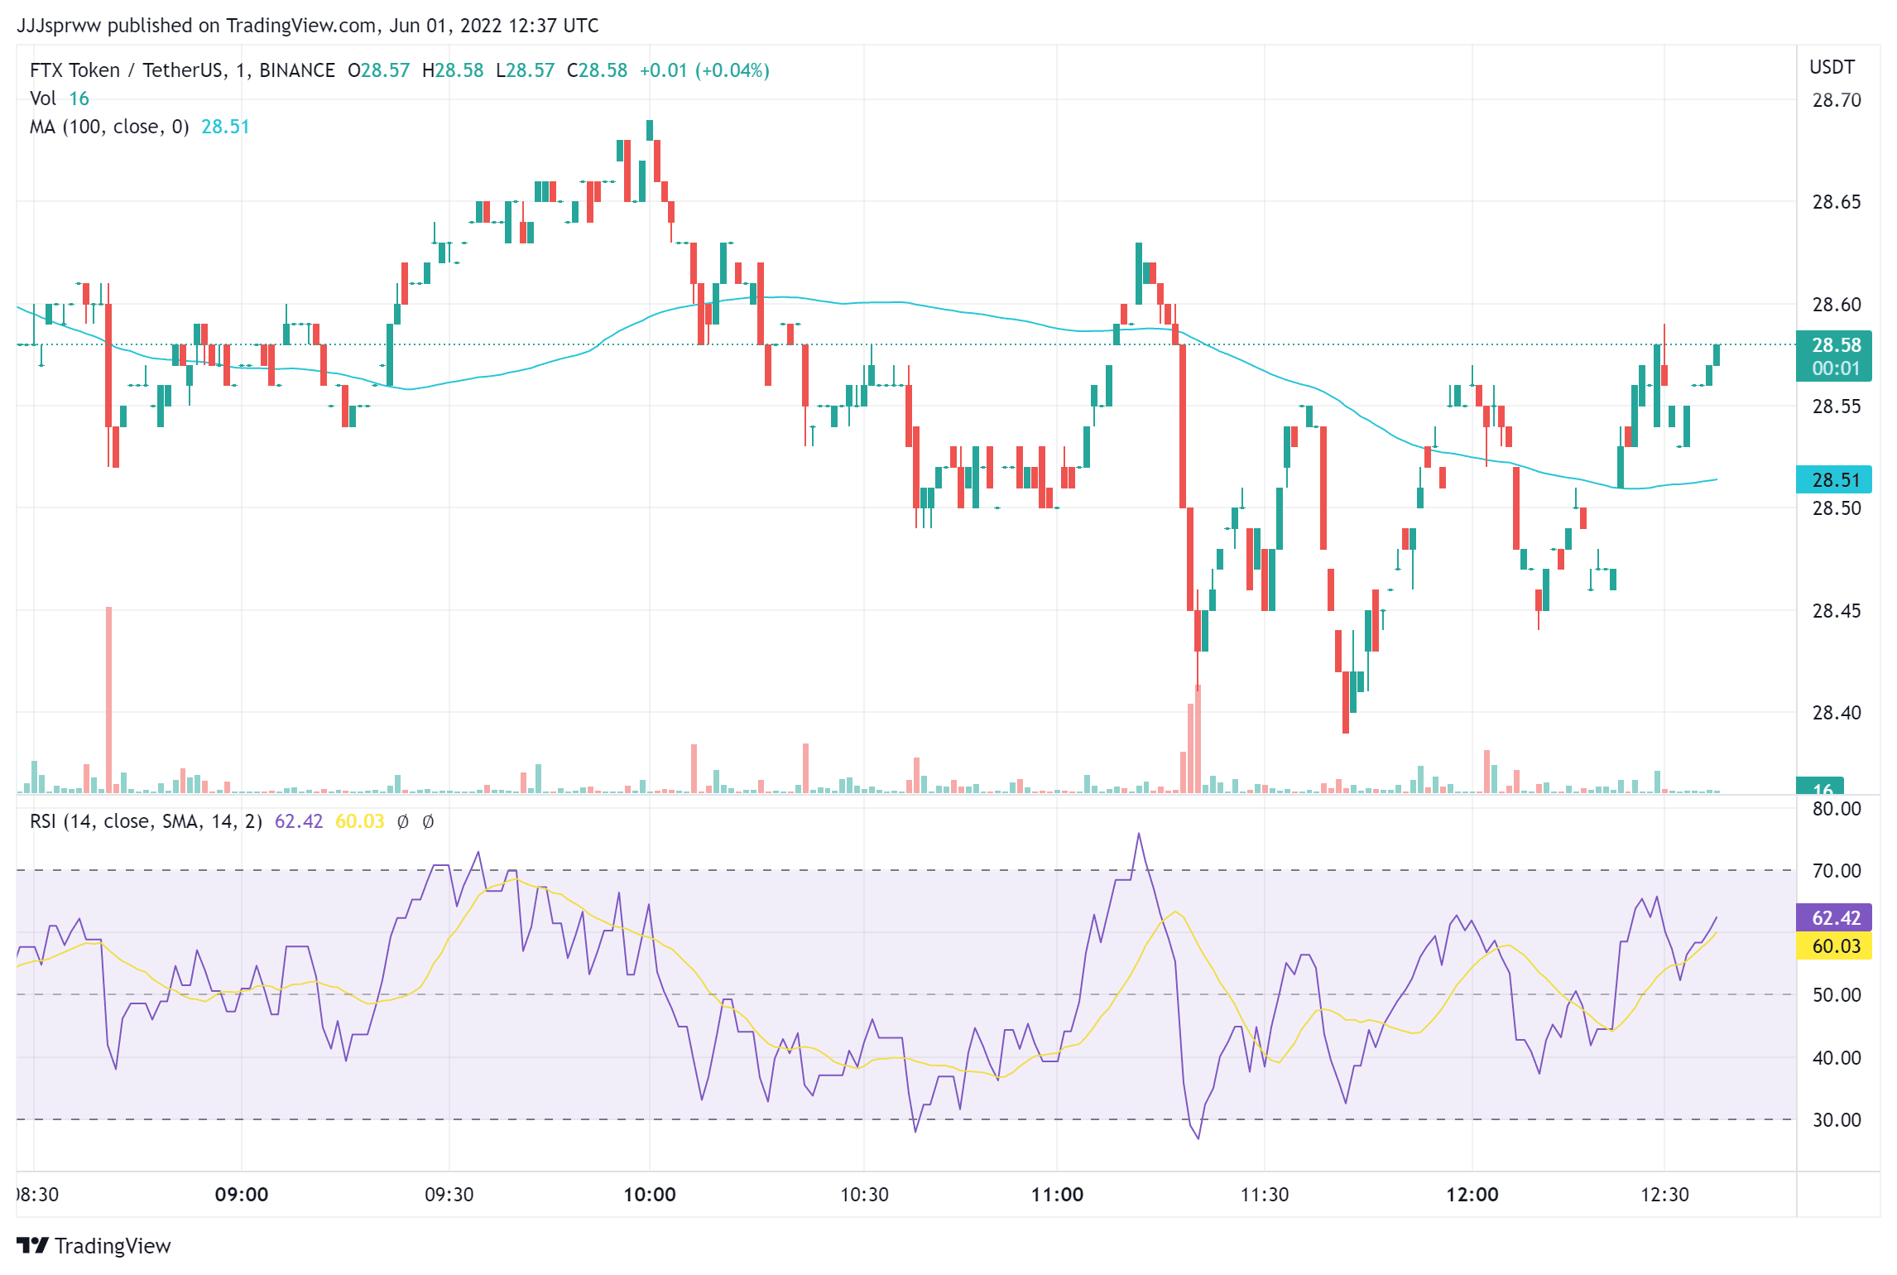Click the RSI 30.00 axis label
The height and width of the screenshot is (1275, 1897).
[x=1837, y=1120]
